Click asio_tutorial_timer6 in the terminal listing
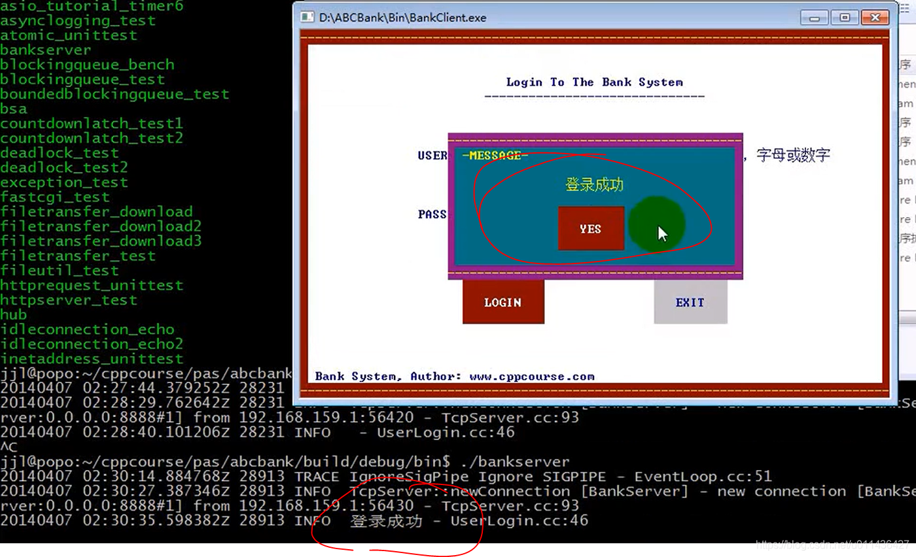This screenshot has height=557, width=916. point(92,6)
